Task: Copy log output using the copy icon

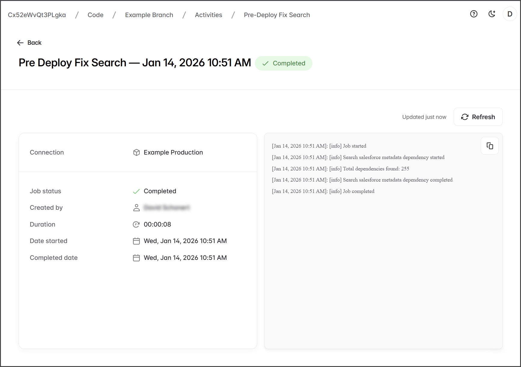Action: [489, 146]
